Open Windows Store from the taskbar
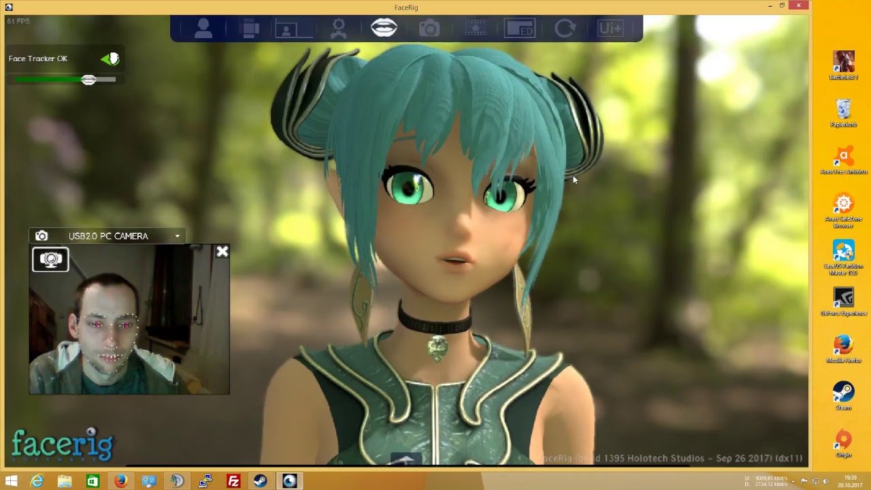The width and height of the screenshot is (871, 490). [x=93, y=481]
